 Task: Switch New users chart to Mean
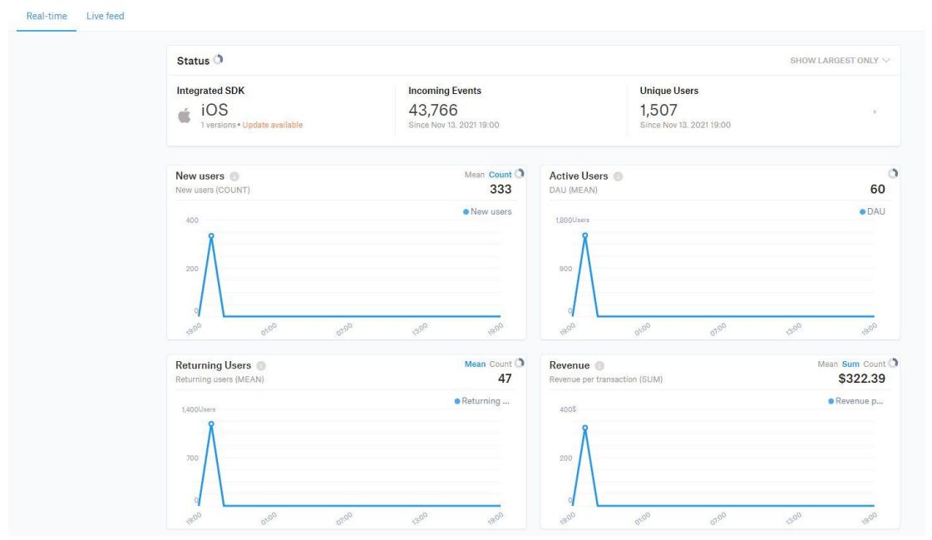point(474,175)
